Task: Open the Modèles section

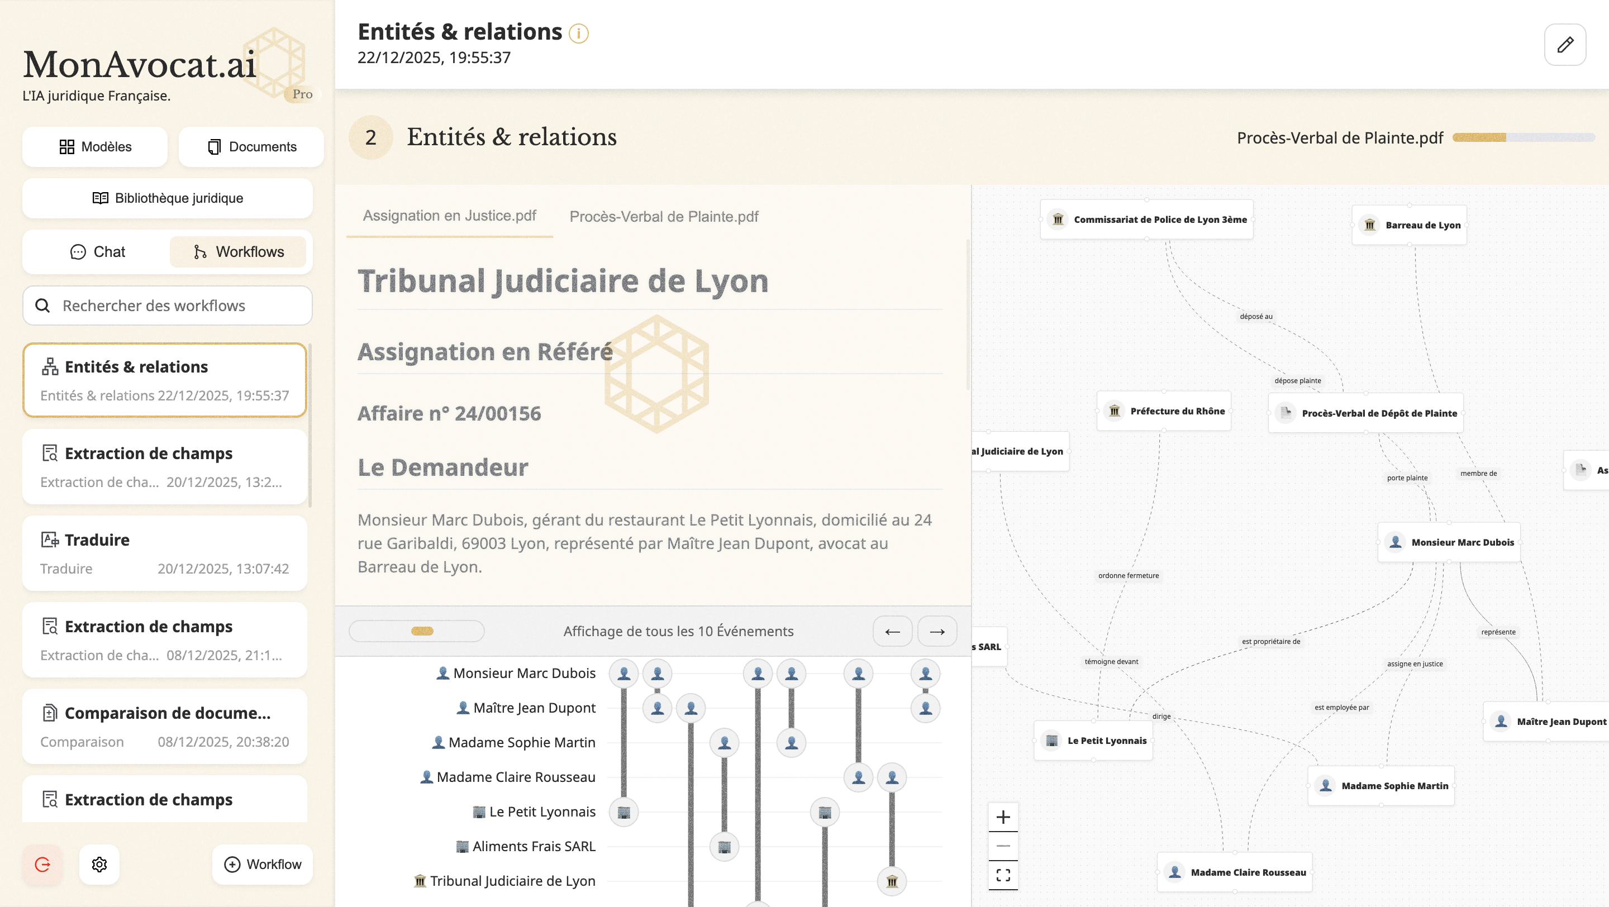Action: 95,147
